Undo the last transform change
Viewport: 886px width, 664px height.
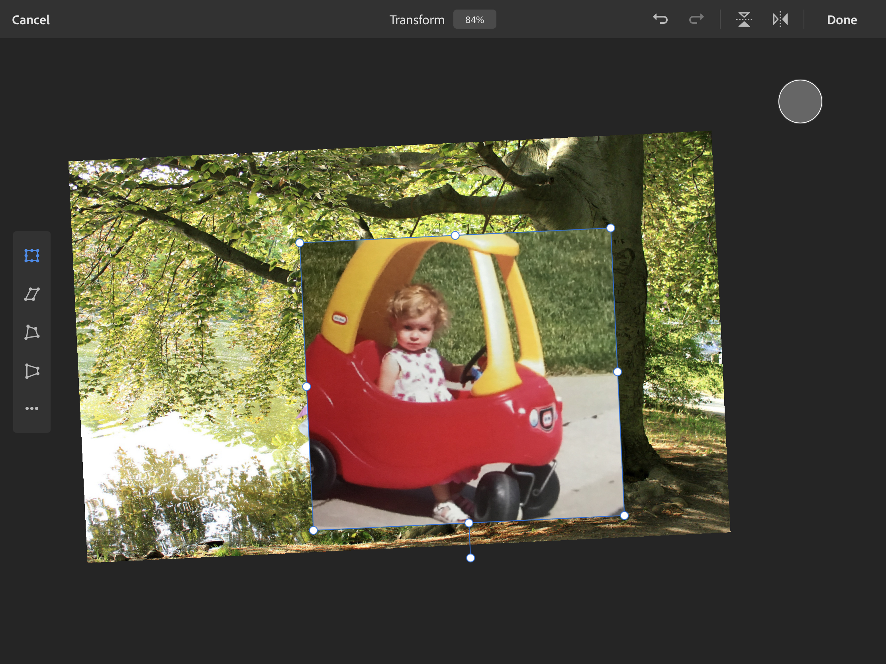tap(660, 19)
